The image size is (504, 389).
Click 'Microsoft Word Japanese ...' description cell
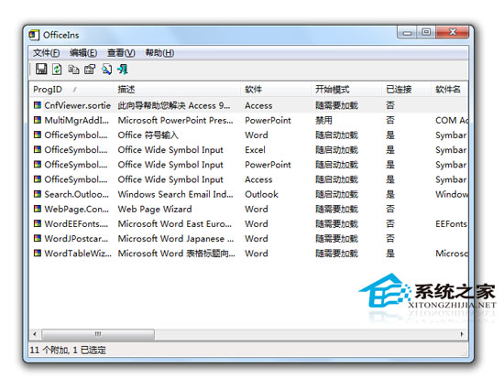pyautogui.click(x=176, y=239)
